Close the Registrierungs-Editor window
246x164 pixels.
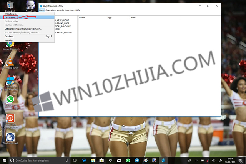tap(216, 6)
